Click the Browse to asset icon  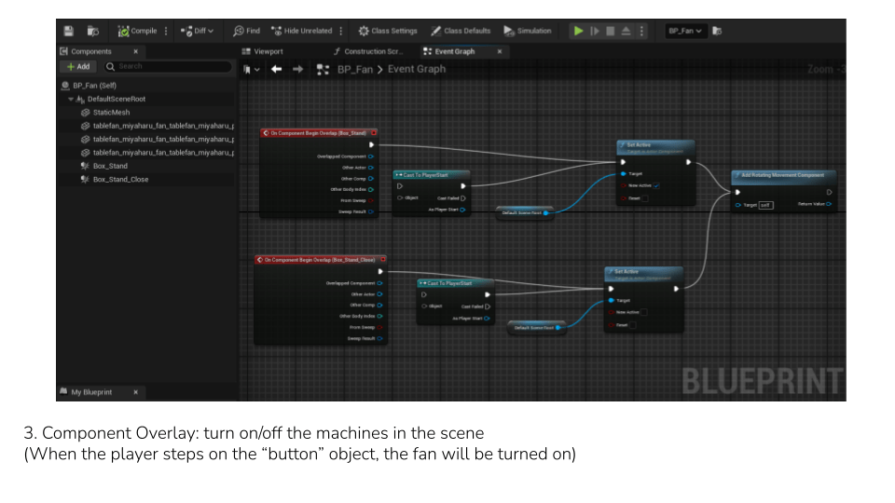pos(92,31)
